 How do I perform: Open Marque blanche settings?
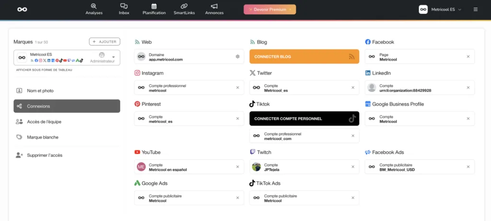click(x=67, y=137)
